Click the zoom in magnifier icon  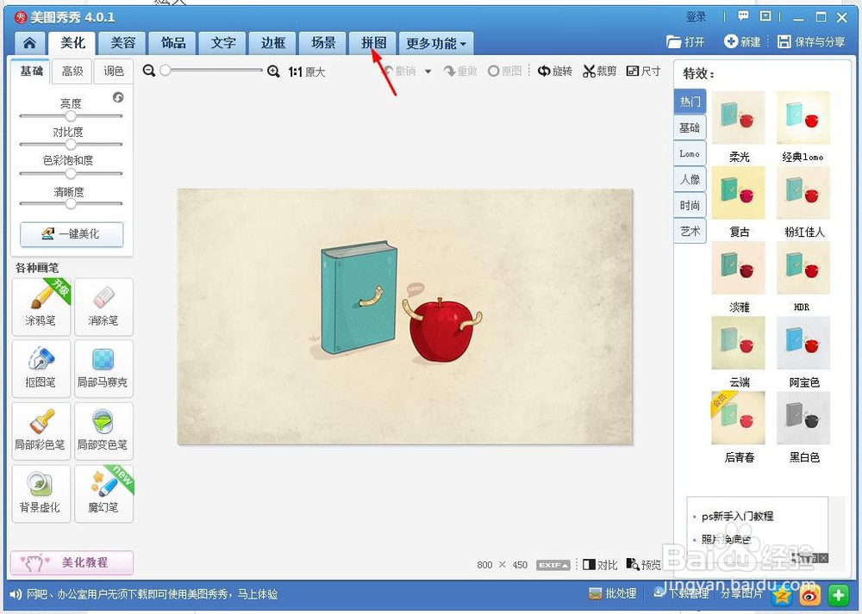pos(273,71)
